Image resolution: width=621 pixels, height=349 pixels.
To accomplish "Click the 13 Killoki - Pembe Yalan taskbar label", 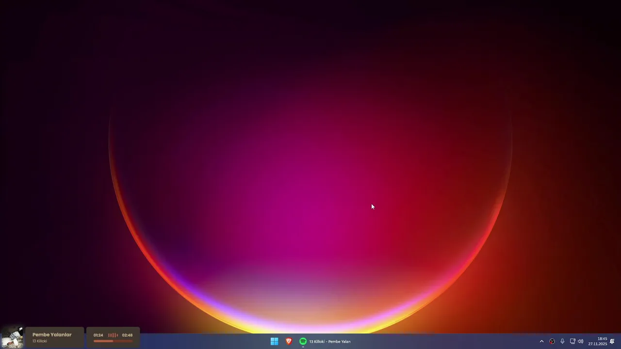I will pyautogui.click(x=330, y=341).
